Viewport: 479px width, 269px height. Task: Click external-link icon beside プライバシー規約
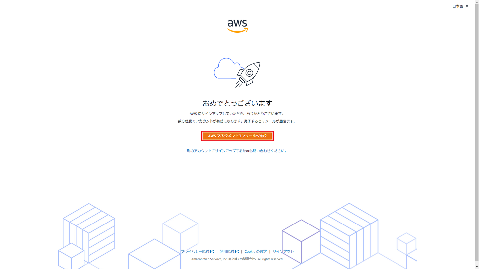(212, 252)
